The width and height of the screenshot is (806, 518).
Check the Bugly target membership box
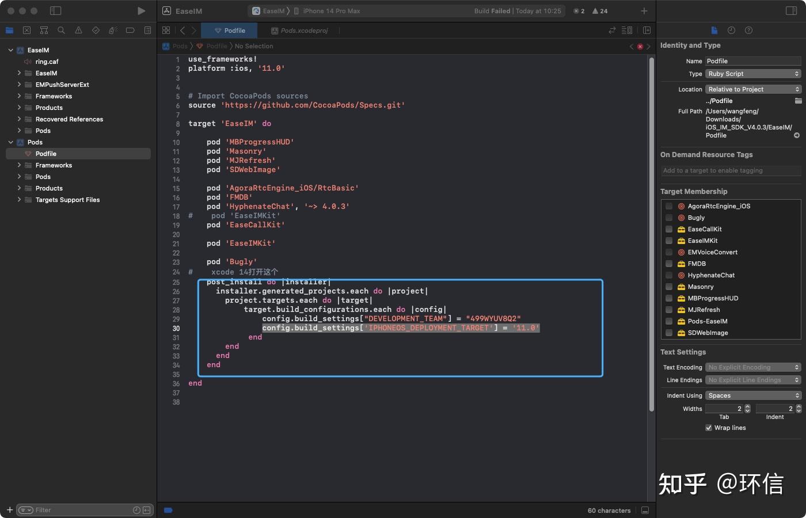click(669, 218)
